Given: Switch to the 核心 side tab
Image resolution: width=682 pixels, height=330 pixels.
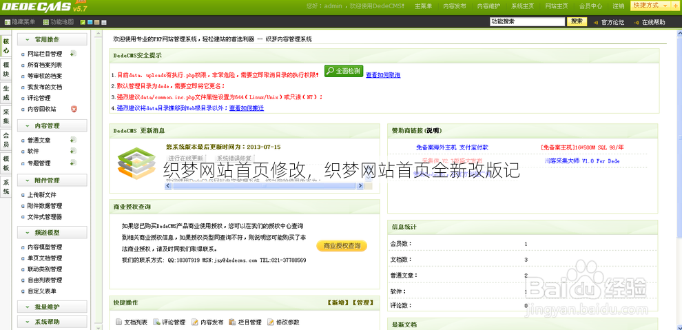Looking at the screenshot, I should coord(6,45).
